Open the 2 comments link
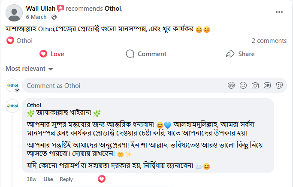 269,41
